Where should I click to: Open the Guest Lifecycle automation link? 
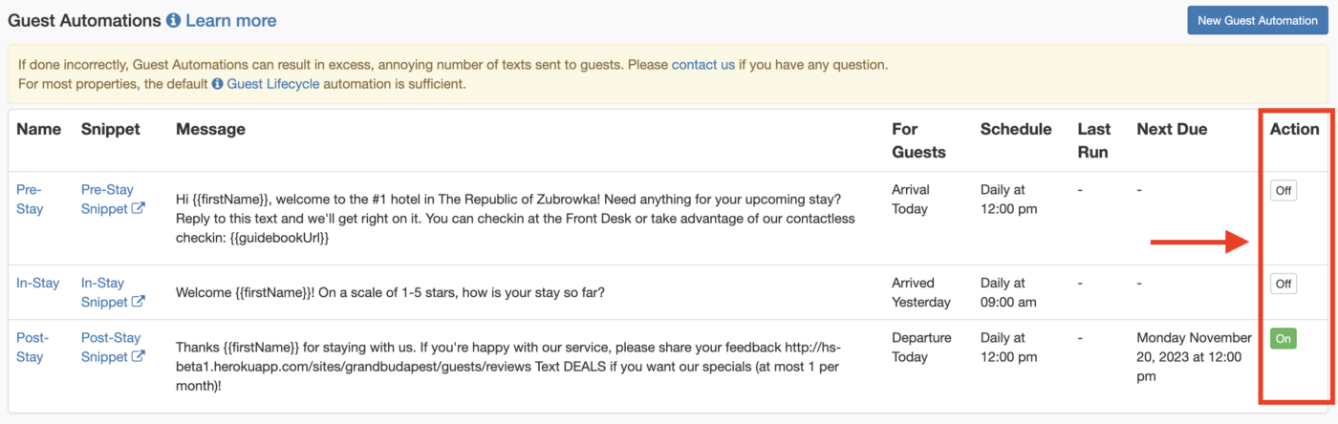pyautogui.click(x=272, y=84)
